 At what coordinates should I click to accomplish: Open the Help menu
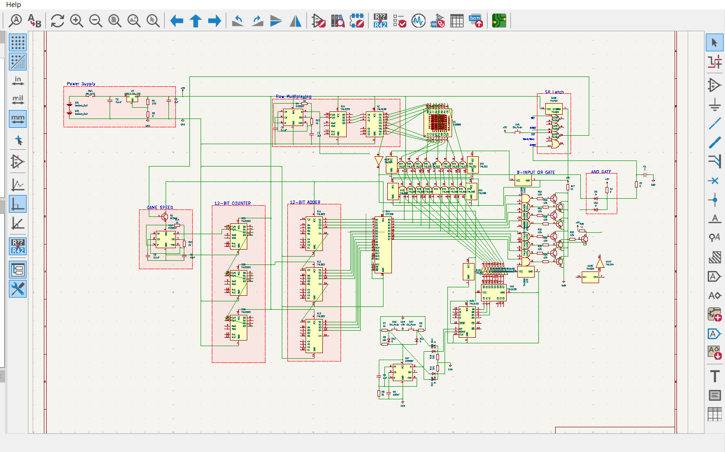[x=13, y=5]
